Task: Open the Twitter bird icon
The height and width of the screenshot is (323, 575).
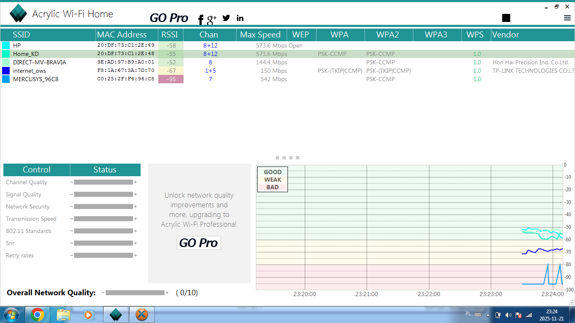Action: (226, 18)
